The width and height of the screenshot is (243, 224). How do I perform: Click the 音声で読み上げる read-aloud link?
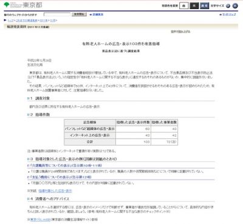click(x=180, y=32)
